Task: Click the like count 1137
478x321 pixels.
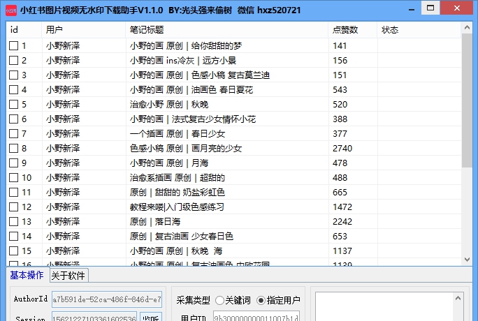Action: point(342,251)
